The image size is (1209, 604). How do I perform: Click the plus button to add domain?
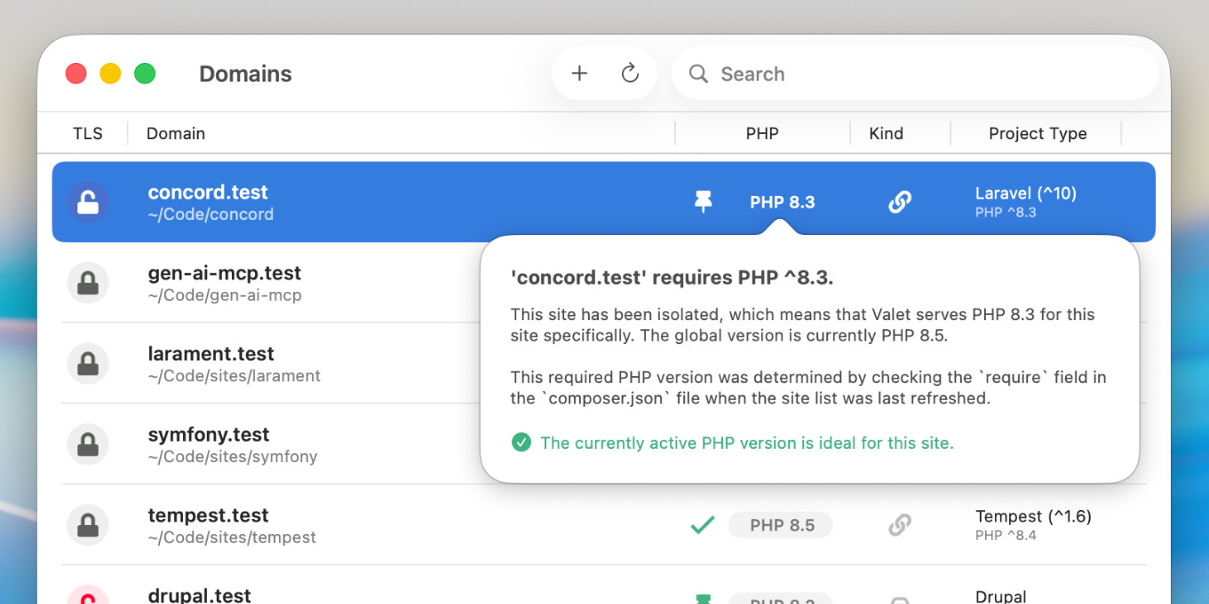(x=579, y=74)
